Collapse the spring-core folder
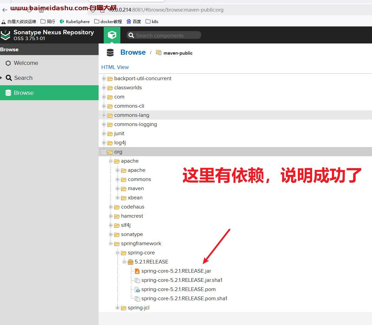This screenshot has width=372, height=325. (117, 253)
